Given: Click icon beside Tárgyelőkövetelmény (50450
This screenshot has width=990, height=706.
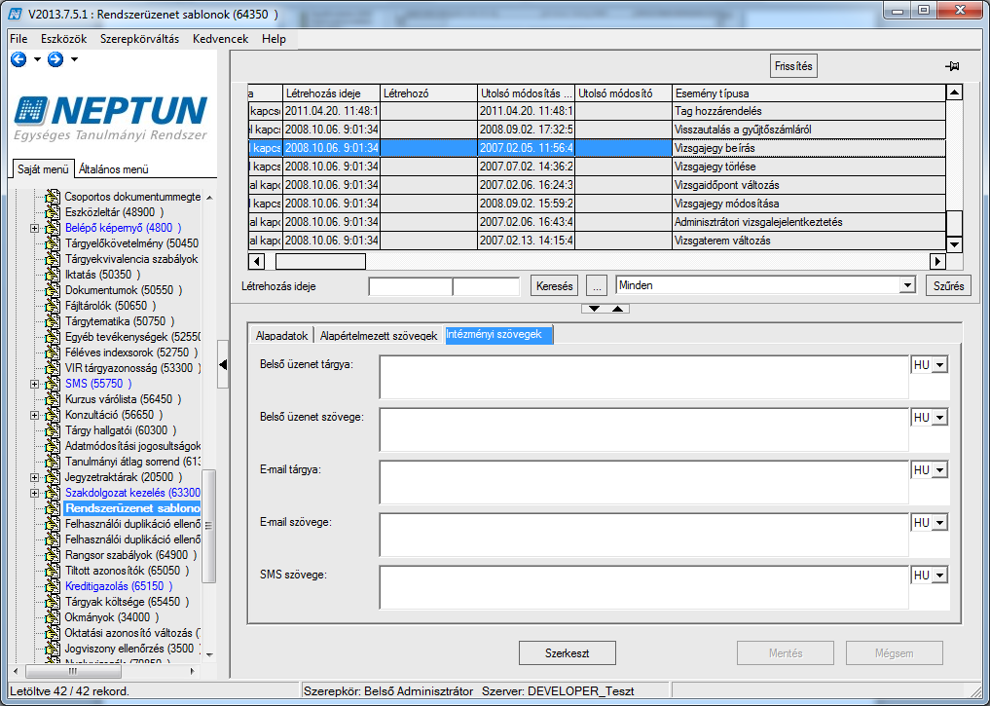Looking at the screenshot, I should click(53, 243).
